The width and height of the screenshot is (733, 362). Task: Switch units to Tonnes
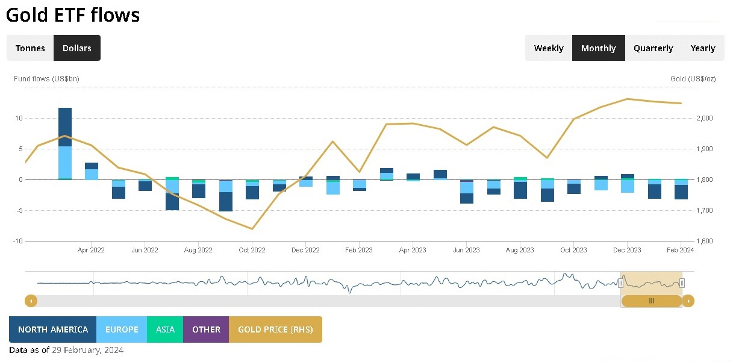[30, 48]
